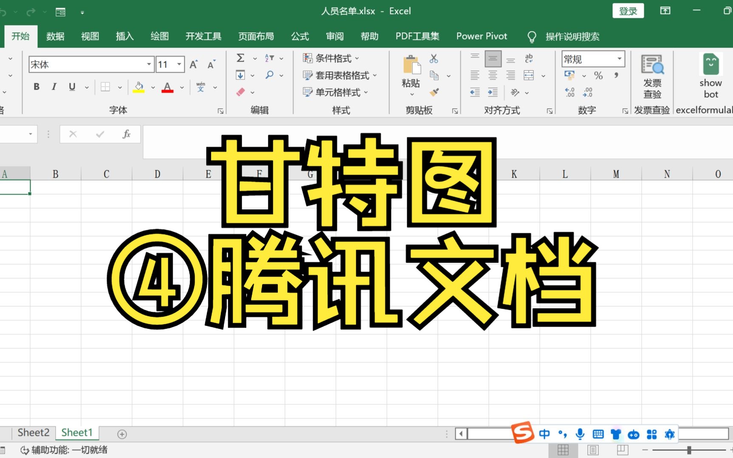This screenshot has width=733, height=458.
Task: Toggle align text right
Action: (x=511, y=76)
